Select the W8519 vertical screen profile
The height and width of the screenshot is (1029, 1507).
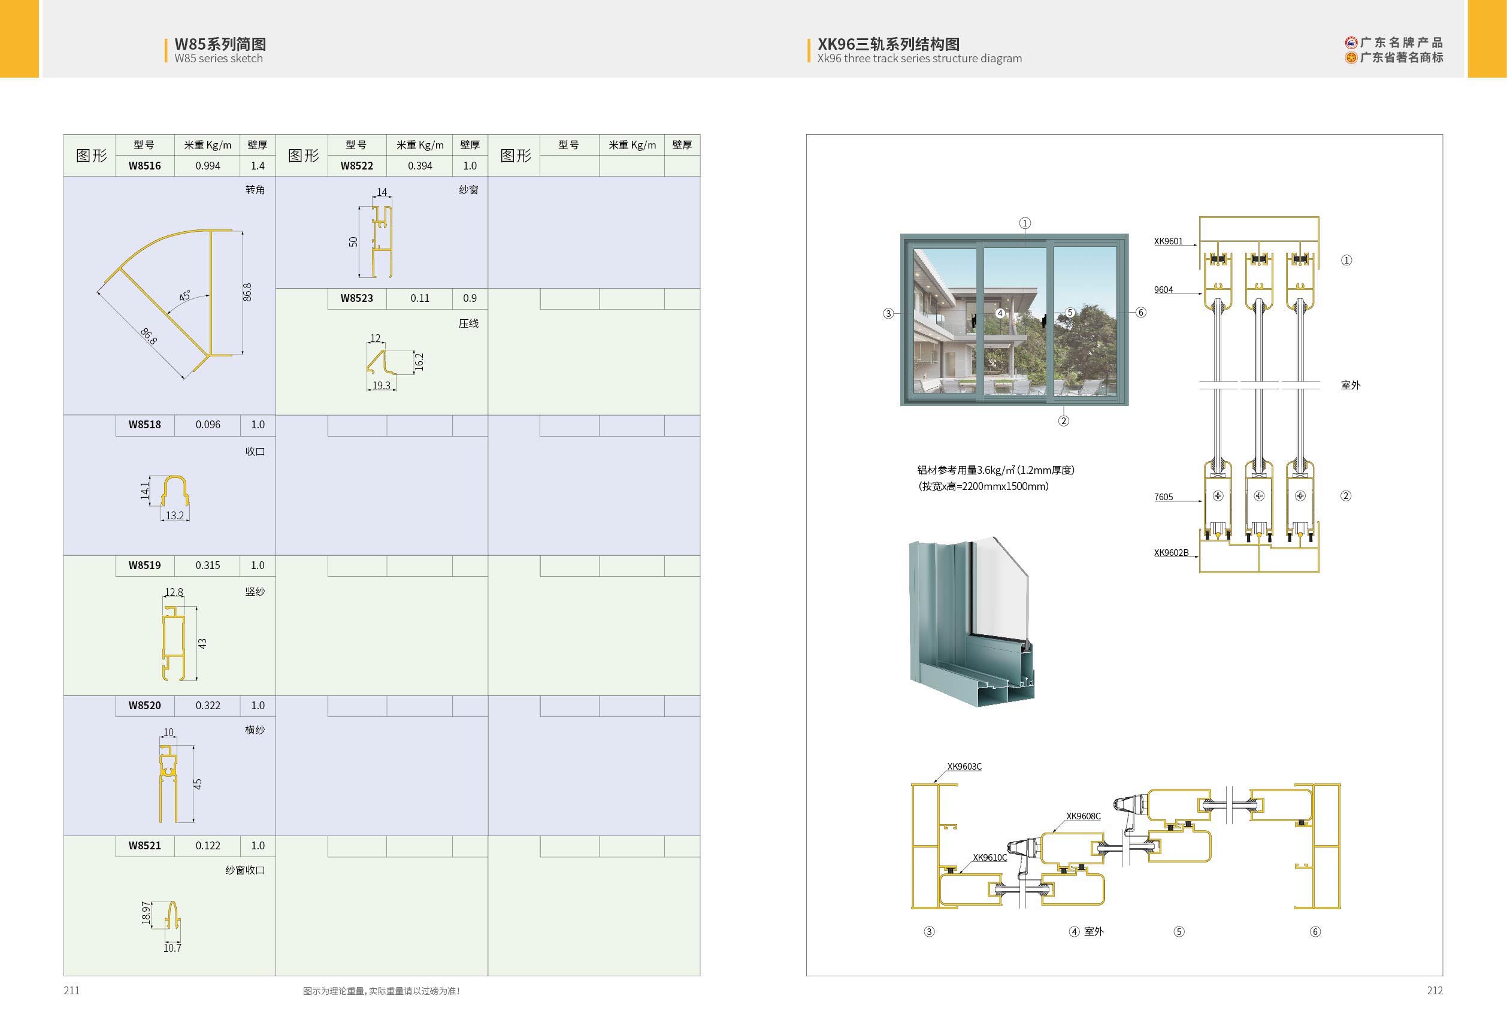pos(173,643)
